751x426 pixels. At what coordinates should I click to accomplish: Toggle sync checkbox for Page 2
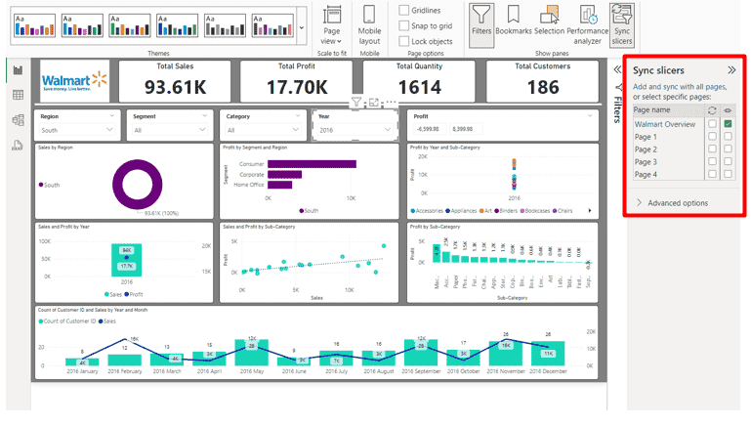coord(712,149)
